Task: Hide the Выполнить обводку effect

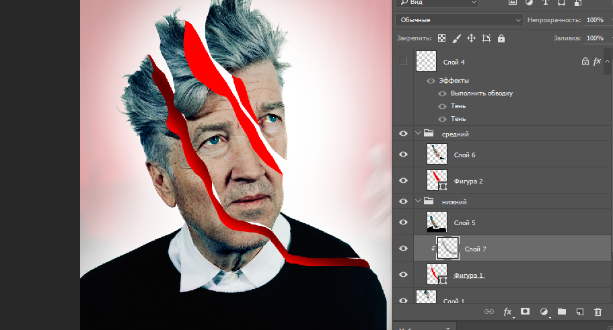Action: [443, 93]
